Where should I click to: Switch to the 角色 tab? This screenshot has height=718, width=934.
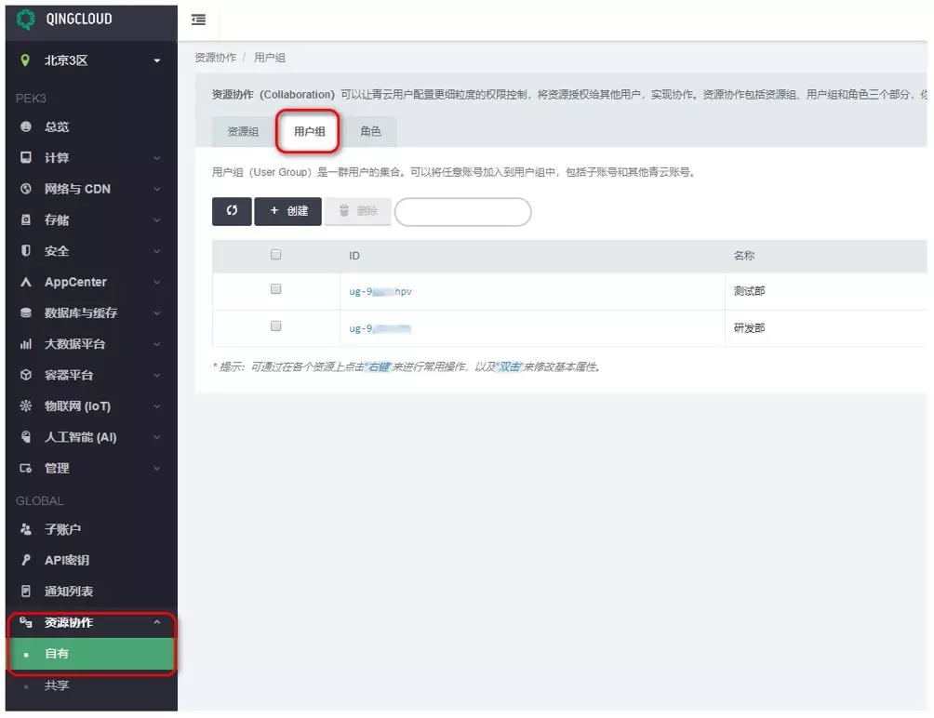pos(370,132)
